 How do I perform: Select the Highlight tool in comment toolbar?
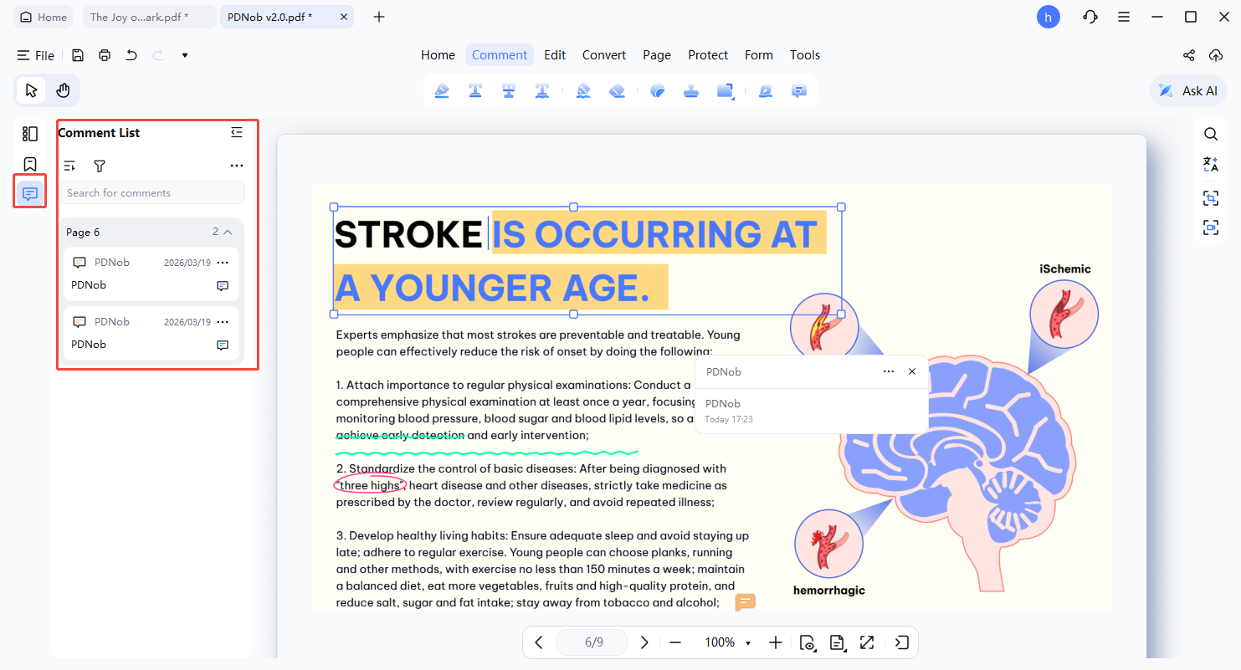pyautogui.click(x=442, y=91)
